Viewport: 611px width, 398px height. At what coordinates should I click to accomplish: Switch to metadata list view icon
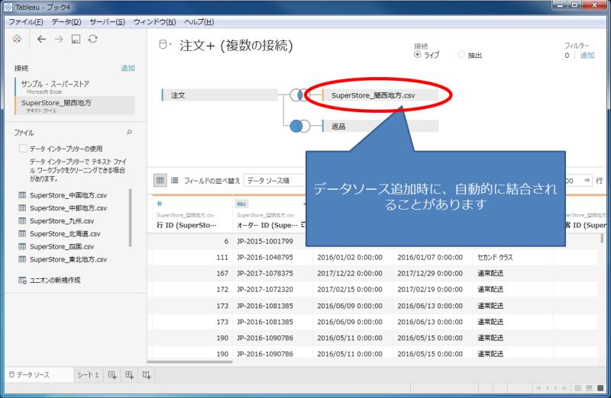point(175,181)
